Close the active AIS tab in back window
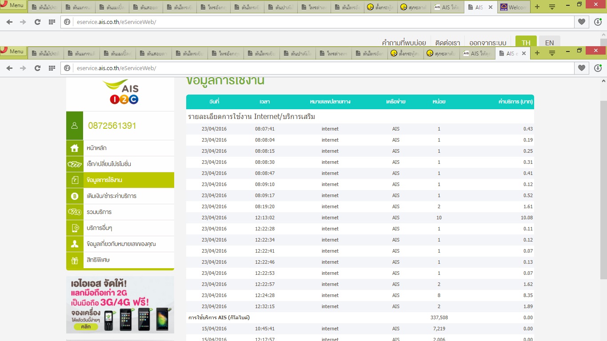Screen dimensions: 607x341 click(491, 8)
